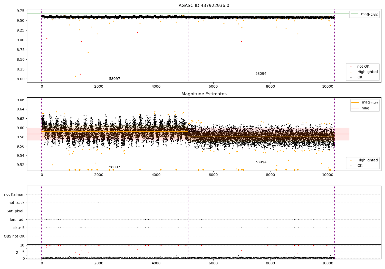Viewport: 385px width, 269px height.
Task: Click the 58094 label in the Magnitude Estimates plot
Action: pyautogui.click(x=261, y=162)
